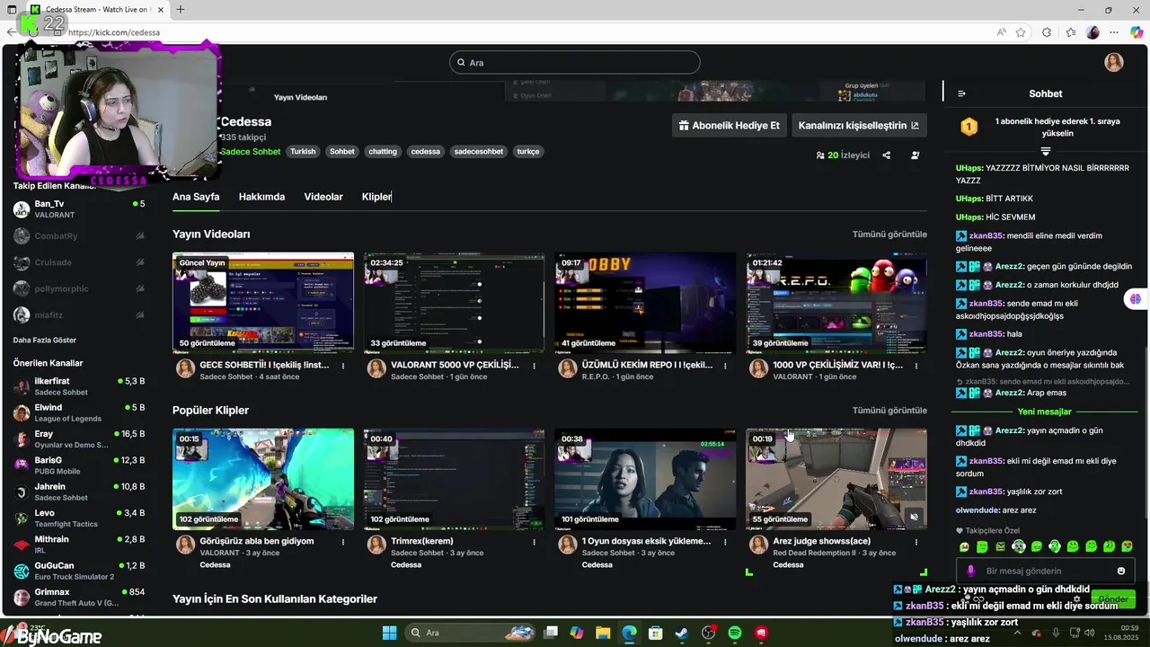Screen dimensions: 1150x647
Task: Open Elwind recommended channel
Action: pos(79,412)
